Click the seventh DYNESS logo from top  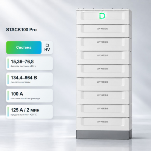click(102, 108)
